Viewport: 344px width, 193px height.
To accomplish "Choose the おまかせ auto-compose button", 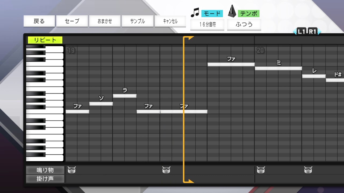I will 105,21.
